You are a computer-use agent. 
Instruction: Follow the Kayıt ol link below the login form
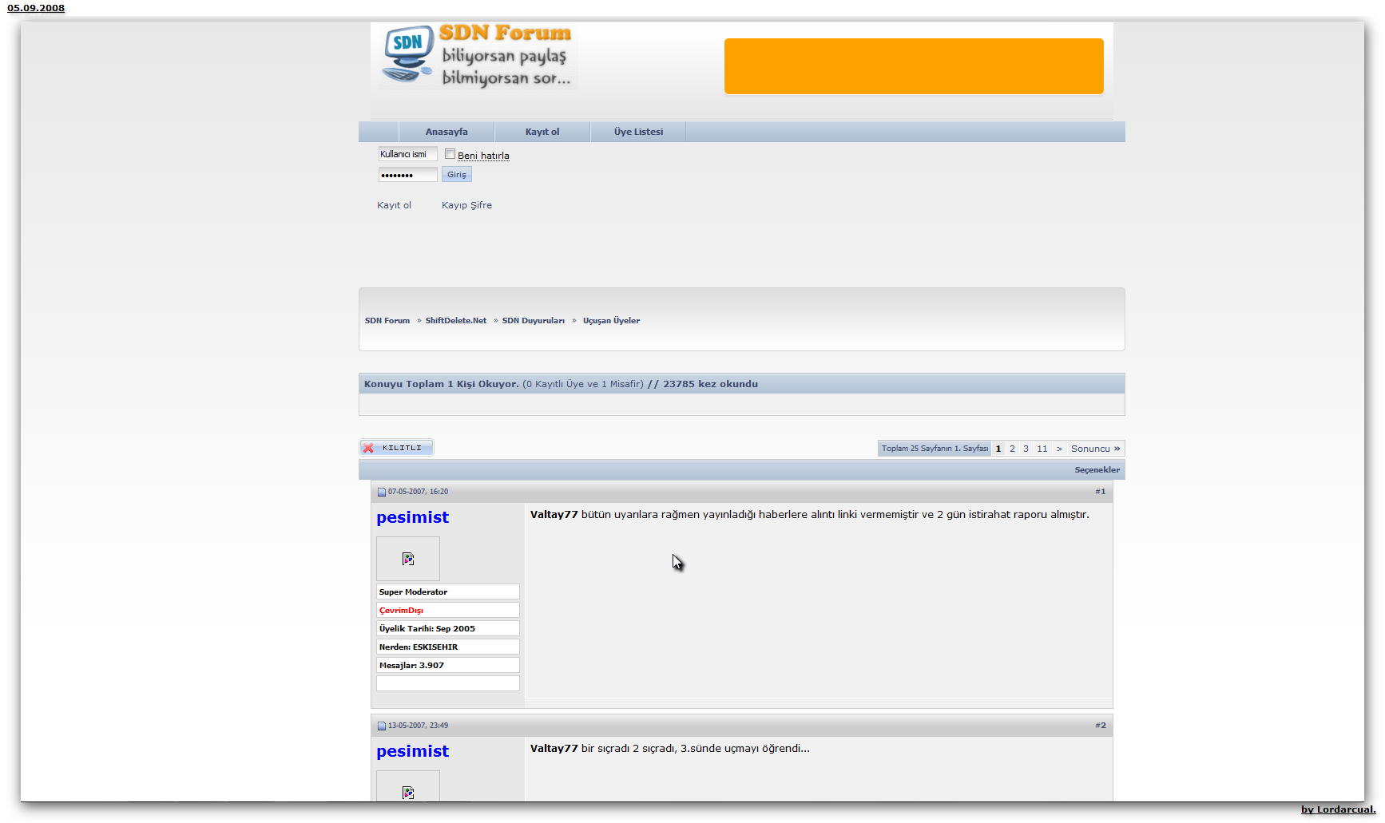394,205
